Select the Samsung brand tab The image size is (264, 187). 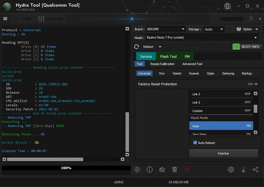pos(228,73)
